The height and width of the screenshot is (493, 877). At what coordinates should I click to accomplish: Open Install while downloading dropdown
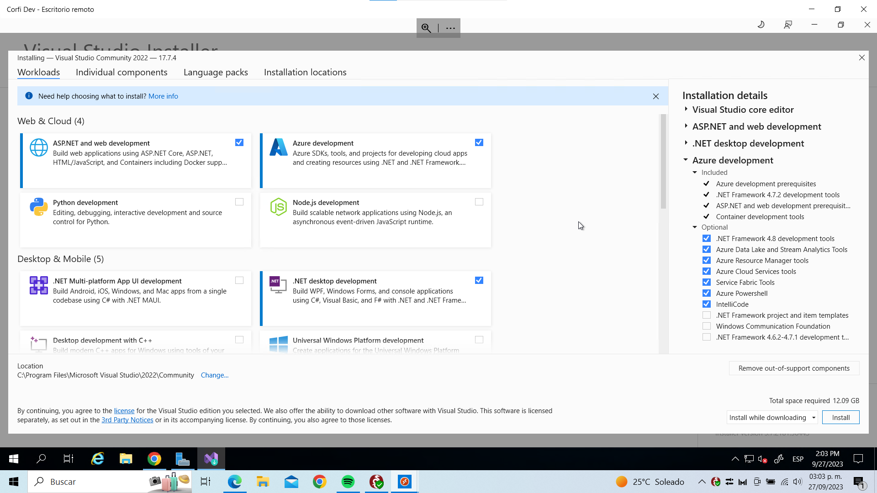point(772,417)
